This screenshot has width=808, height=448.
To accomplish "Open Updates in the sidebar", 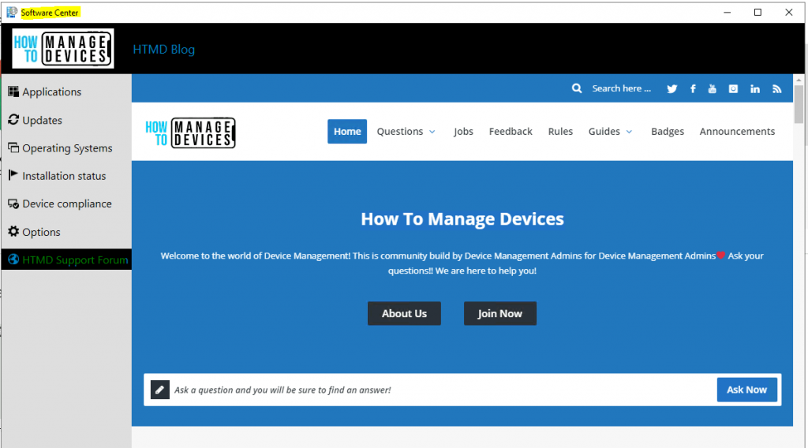I will (35, 120).
